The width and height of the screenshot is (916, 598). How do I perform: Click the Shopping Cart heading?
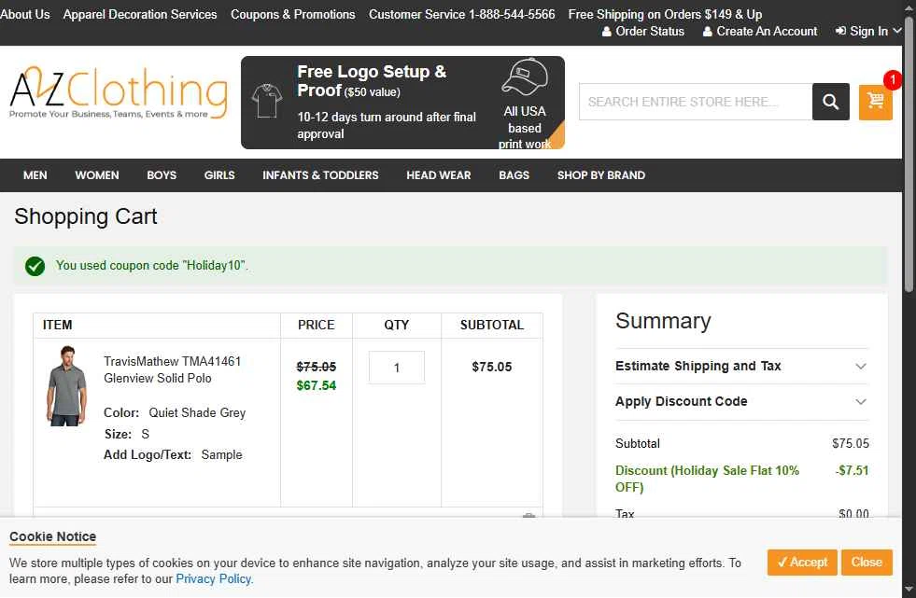point(86,216)
